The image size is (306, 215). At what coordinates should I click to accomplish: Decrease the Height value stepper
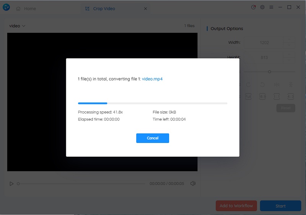(x=289, y=60)
